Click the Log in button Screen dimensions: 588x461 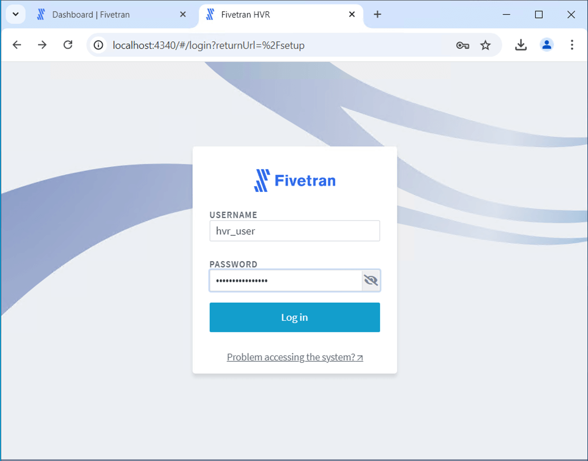click(295, 317)
